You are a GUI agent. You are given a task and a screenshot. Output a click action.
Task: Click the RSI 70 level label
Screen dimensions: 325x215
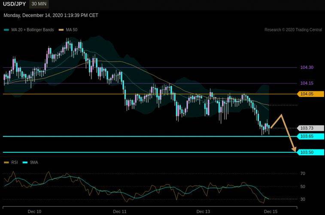[x=303, y=173]
